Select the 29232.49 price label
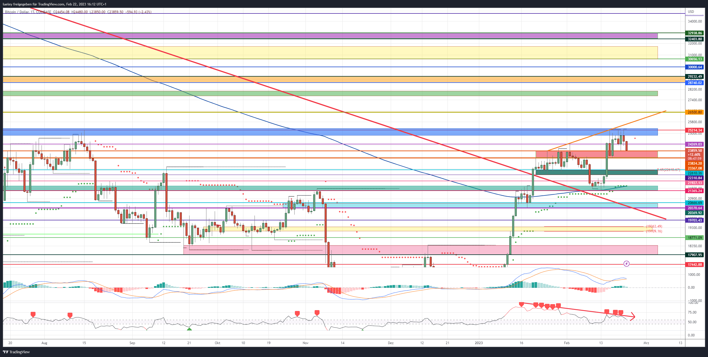708x357 pixels. 695,77
